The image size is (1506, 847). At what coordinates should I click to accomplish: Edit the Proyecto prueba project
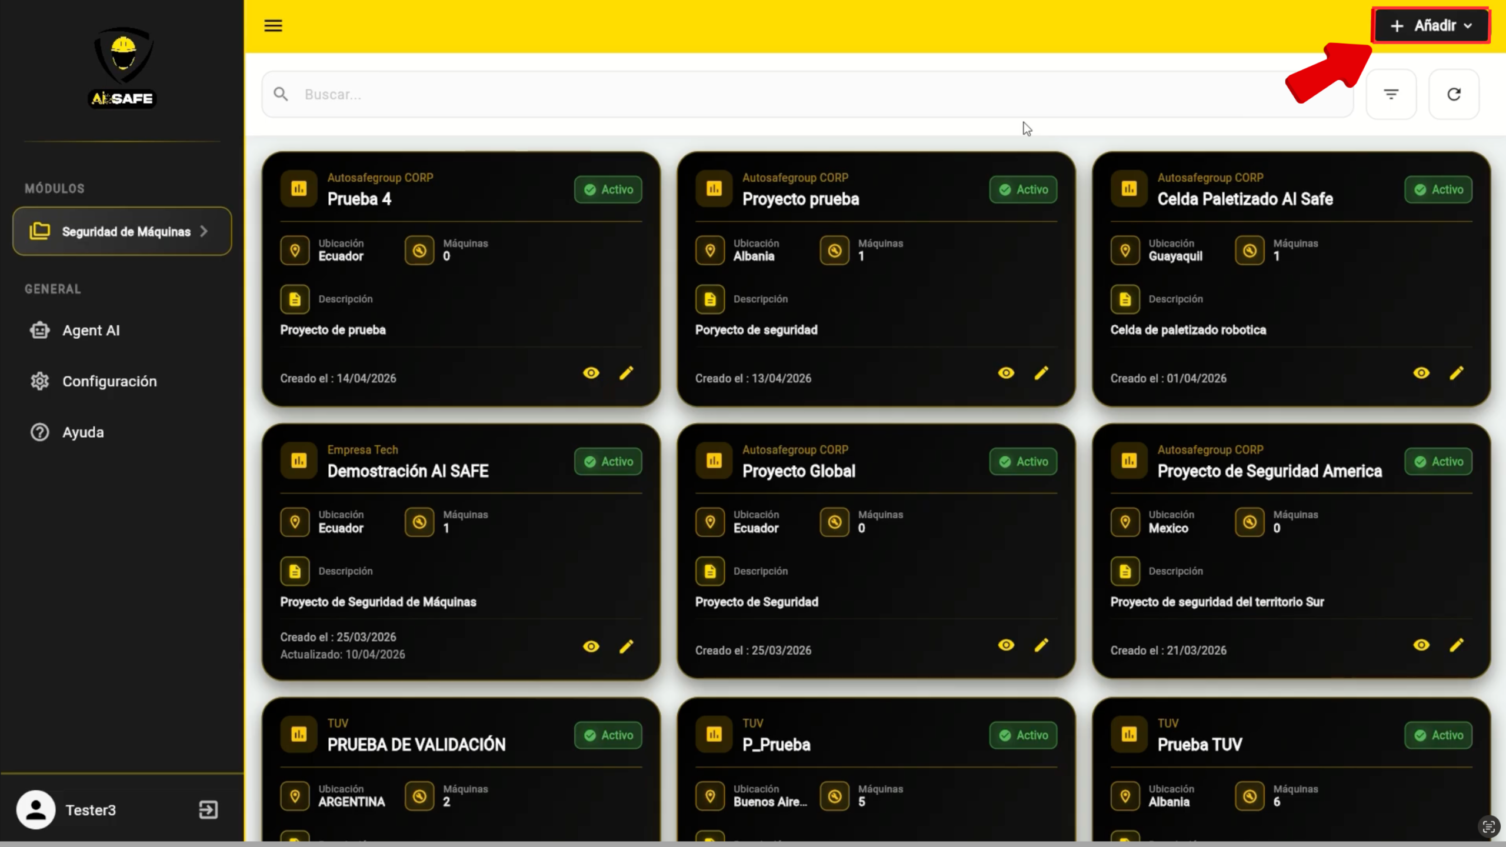(1041, 373)
